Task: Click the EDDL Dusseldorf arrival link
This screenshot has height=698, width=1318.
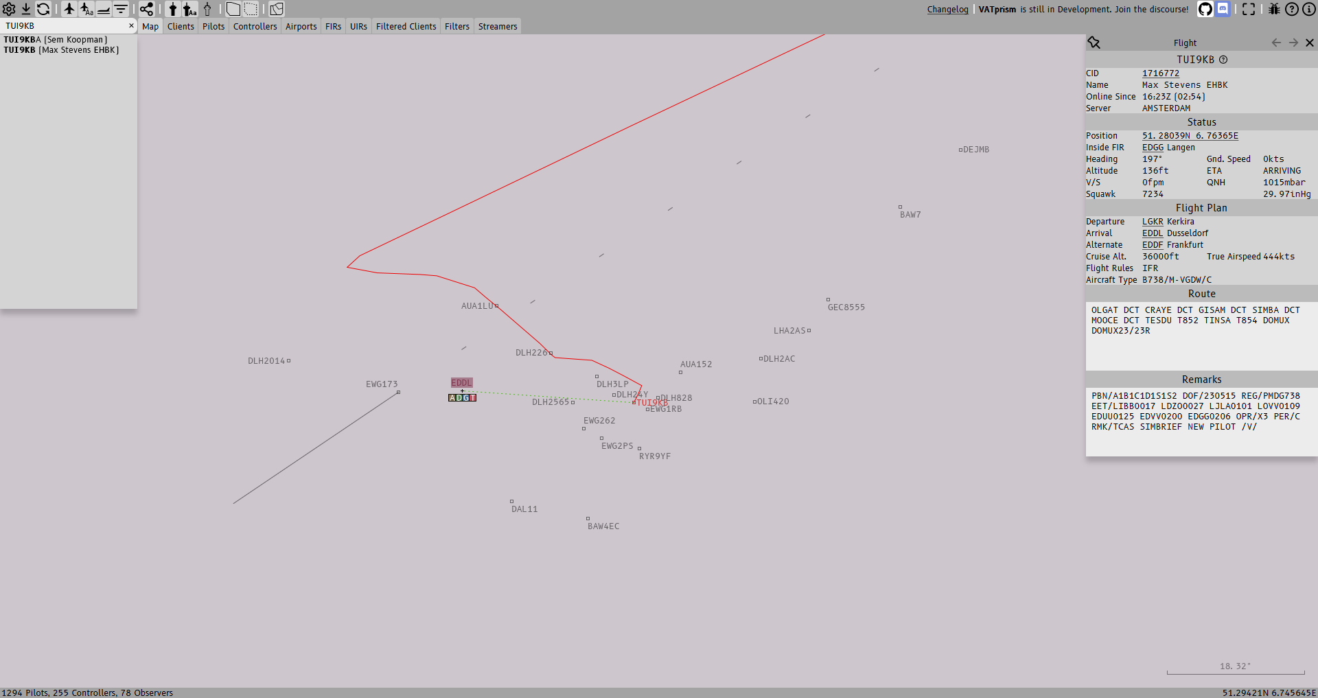Action: tap(1153, 233)
